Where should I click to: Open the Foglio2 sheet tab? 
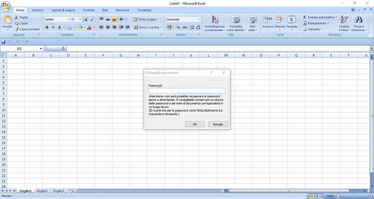coord(42,191)
